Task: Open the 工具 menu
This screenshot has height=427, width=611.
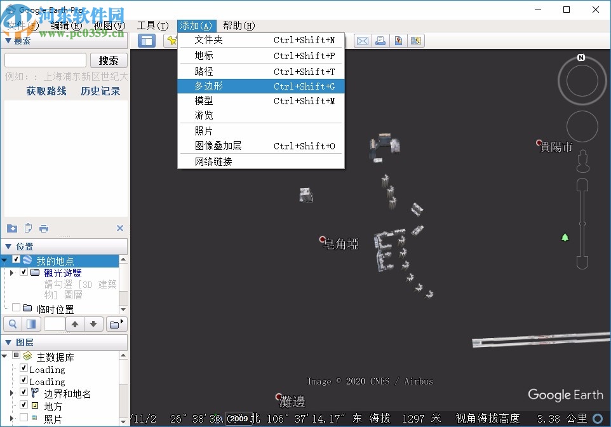Action: coord(152,25)
